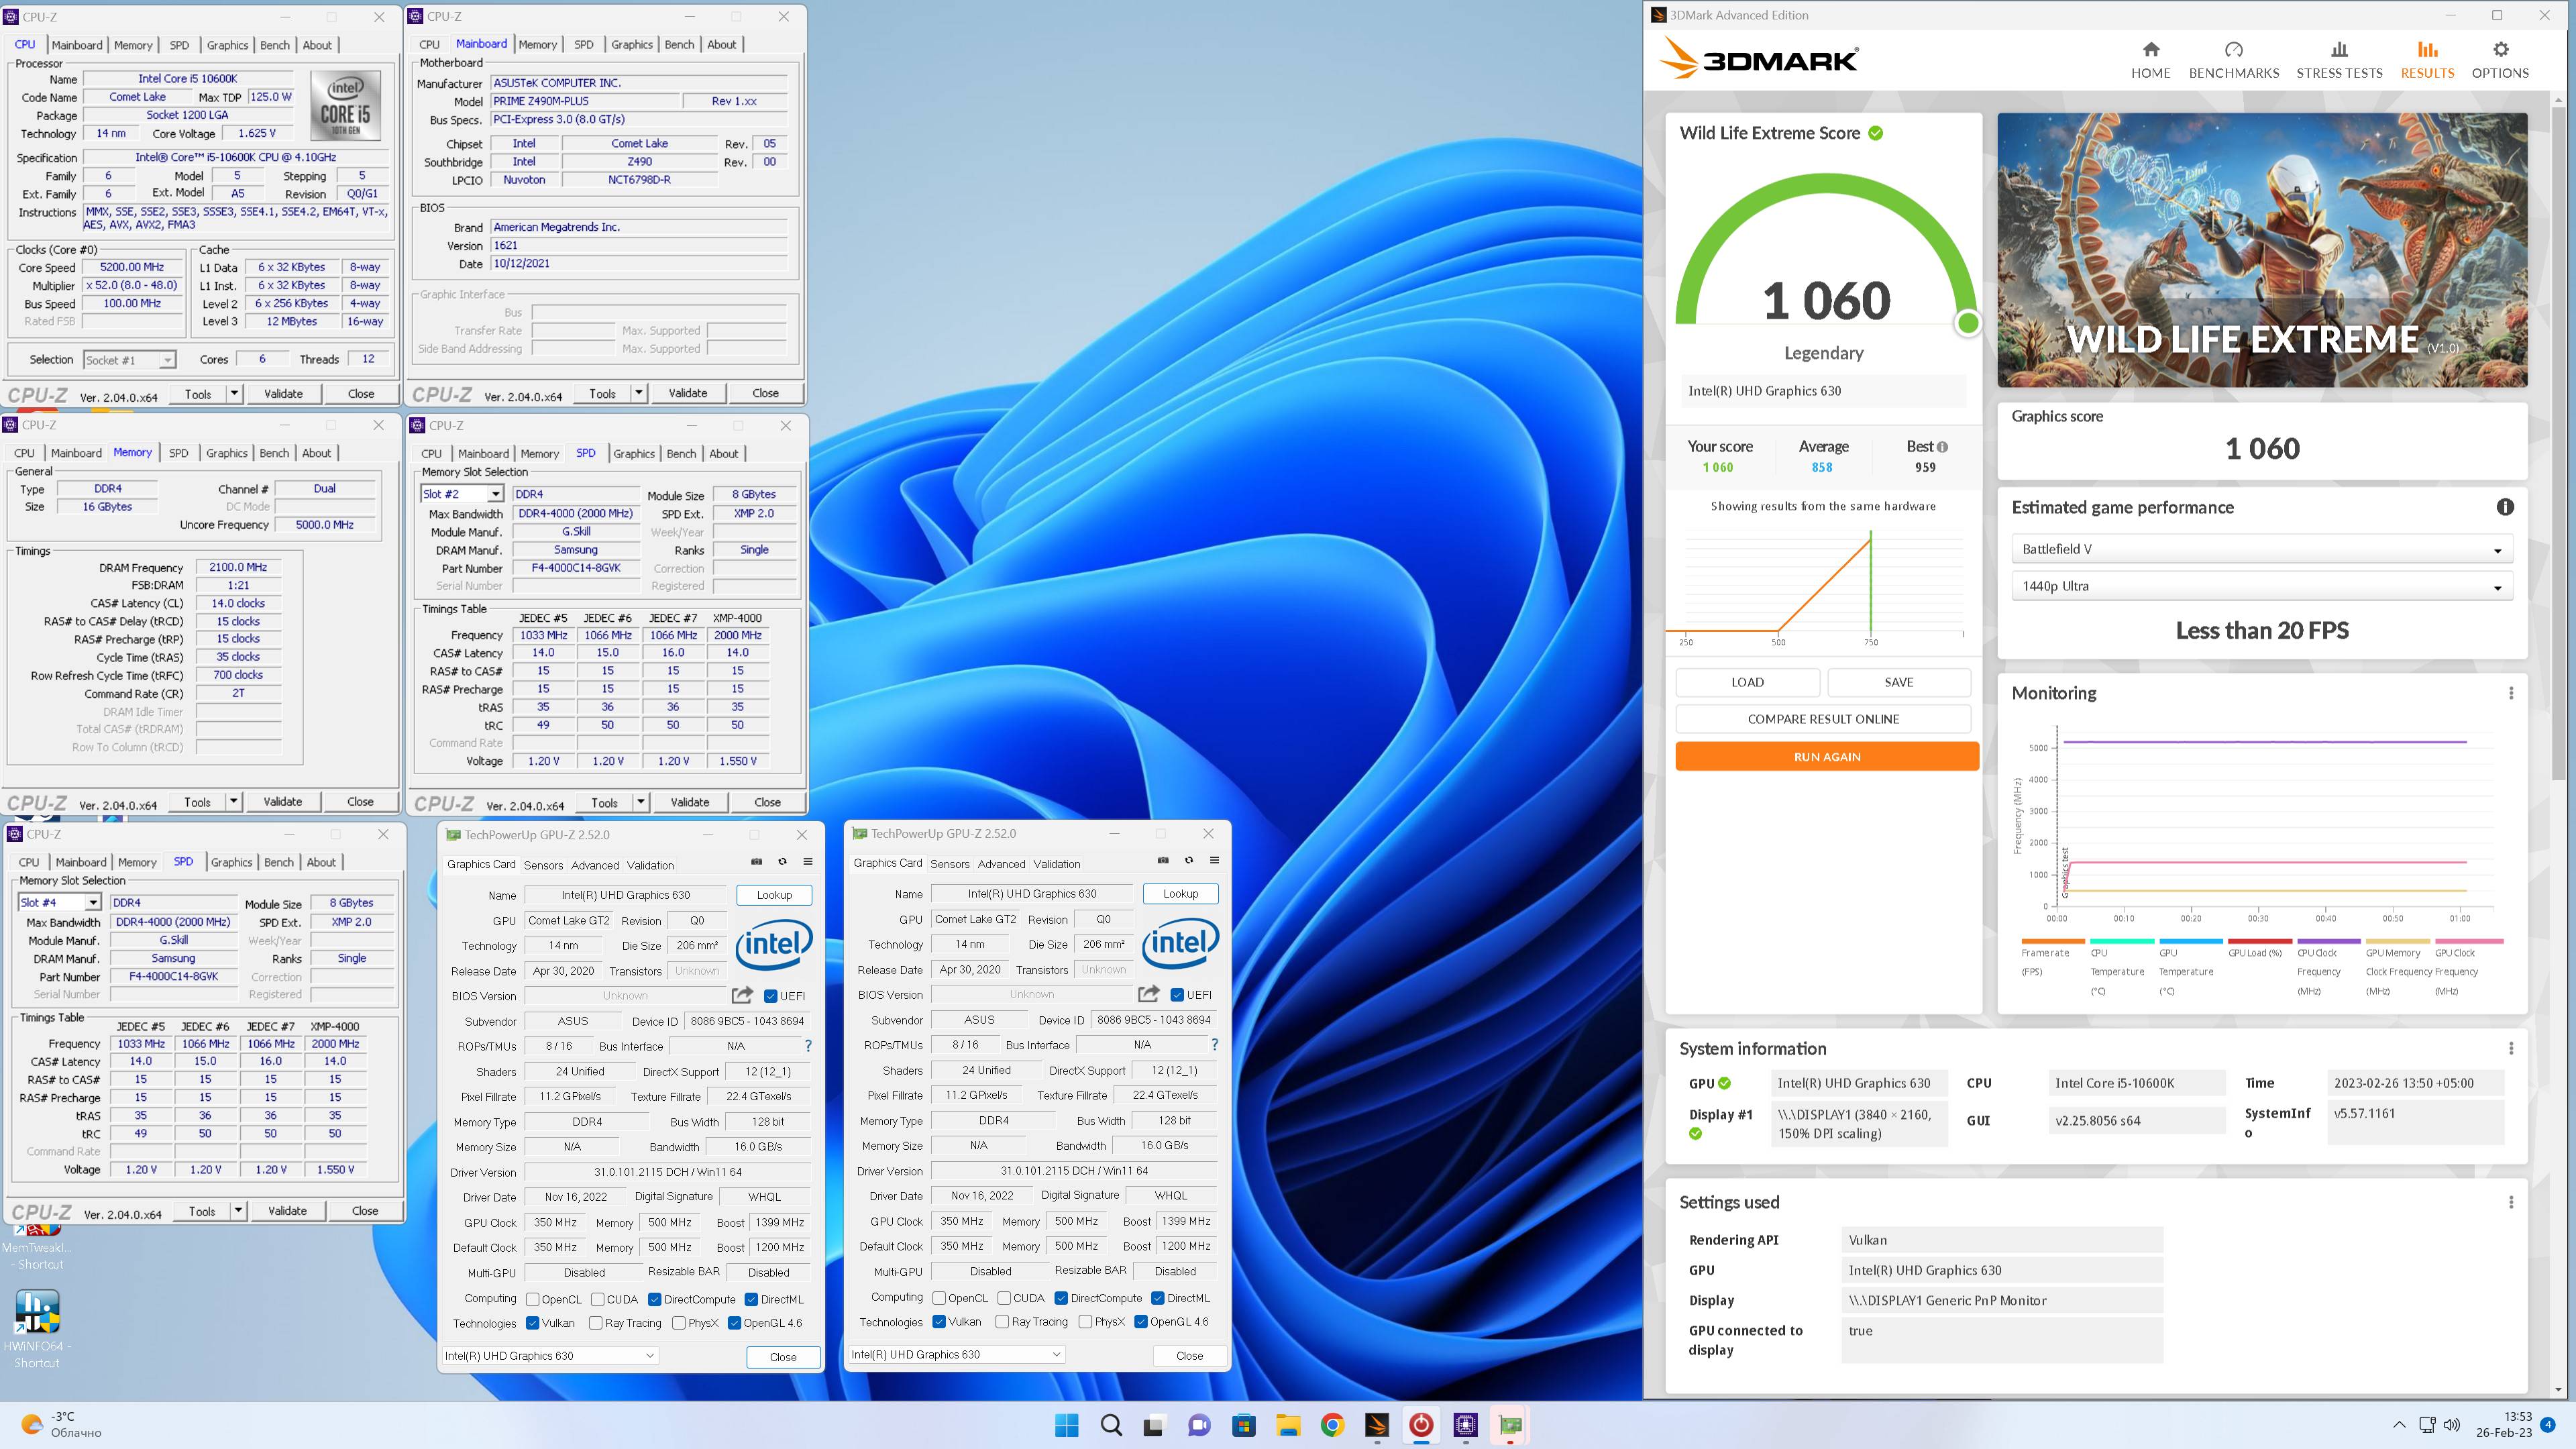Click Validate in CPU-Z Memory window
The width and height of the screenshot is (2576, 1449).
283,802
